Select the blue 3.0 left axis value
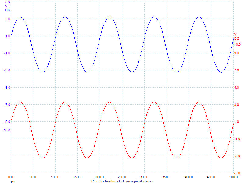Image resolution: width=244 pixels, height=183 pixels. [8, 19]
